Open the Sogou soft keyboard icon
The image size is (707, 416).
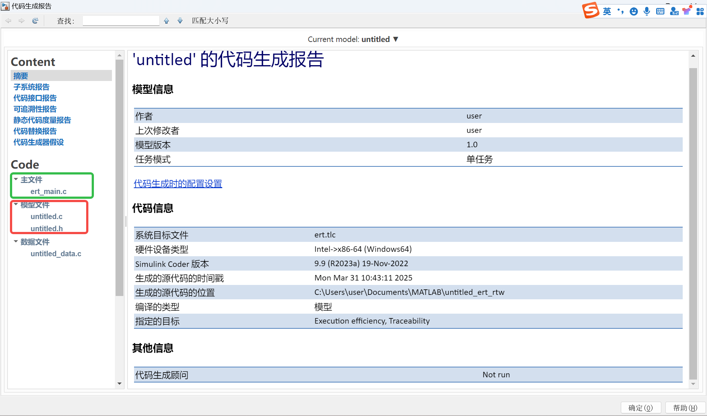(660, 11)
